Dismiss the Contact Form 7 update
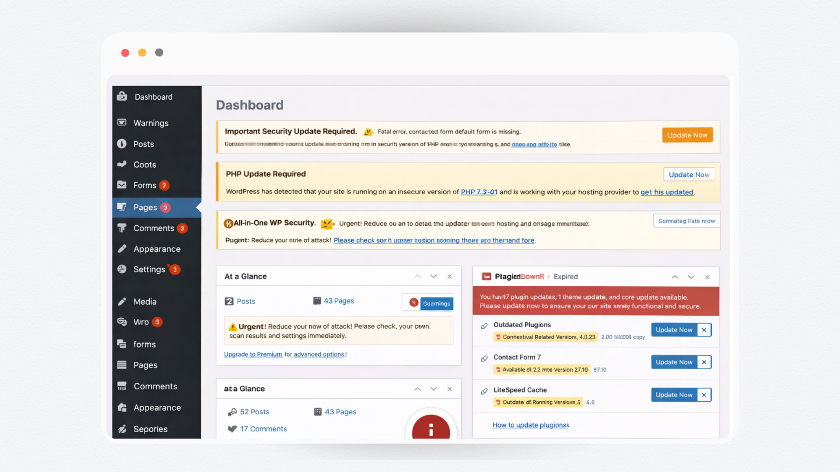Viewport: 840px width, 472px height. (704, 362)
